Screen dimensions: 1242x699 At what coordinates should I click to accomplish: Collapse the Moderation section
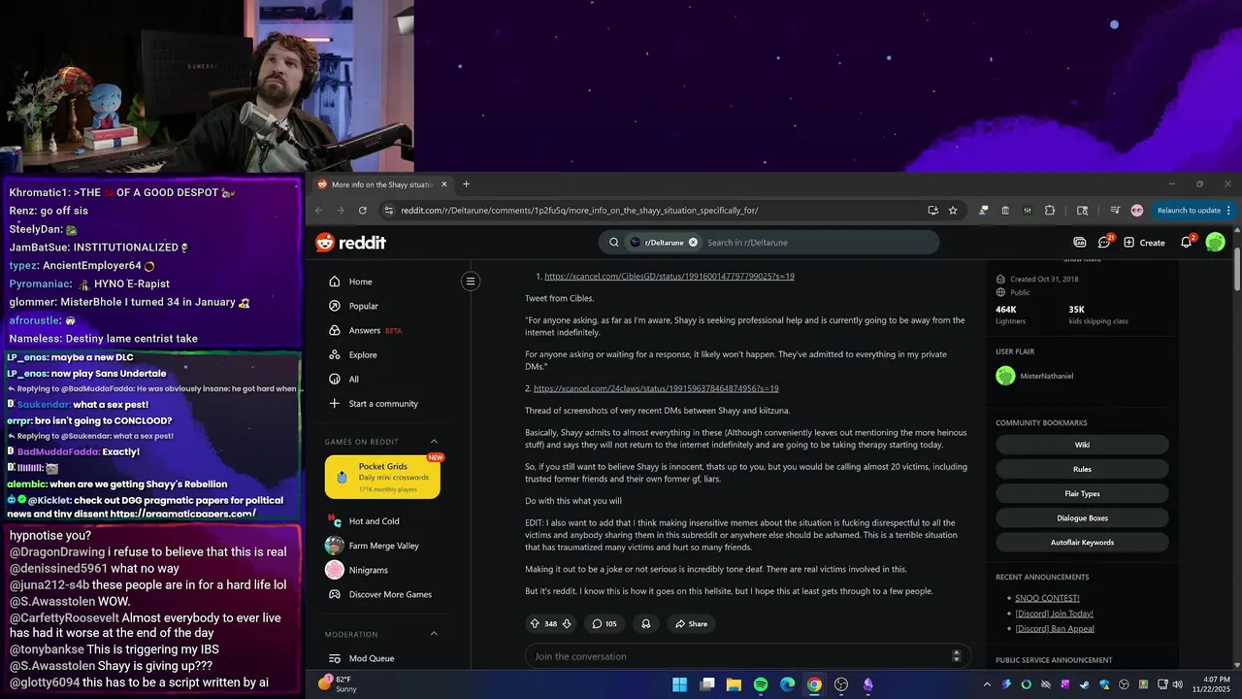(434, 634)
